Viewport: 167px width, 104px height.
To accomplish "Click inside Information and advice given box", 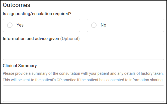I will [x=83, y=52].
